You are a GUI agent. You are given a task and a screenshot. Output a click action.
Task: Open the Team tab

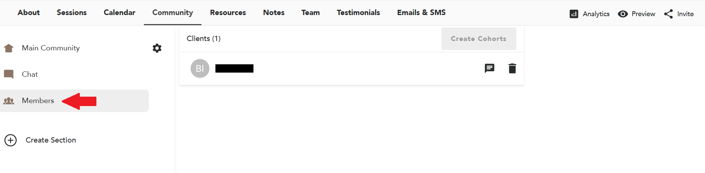310,12
